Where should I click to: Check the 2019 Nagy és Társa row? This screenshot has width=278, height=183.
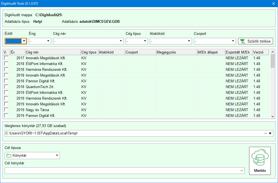coord(6,110)
